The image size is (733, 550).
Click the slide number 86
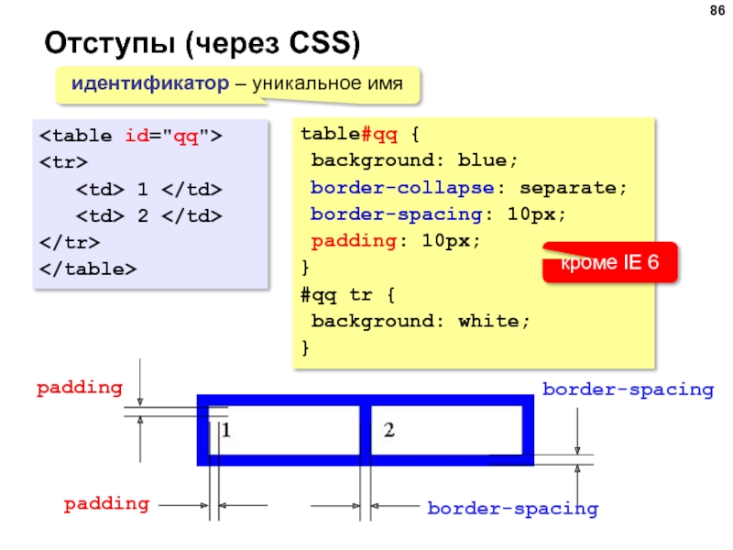tap(717, 10)
